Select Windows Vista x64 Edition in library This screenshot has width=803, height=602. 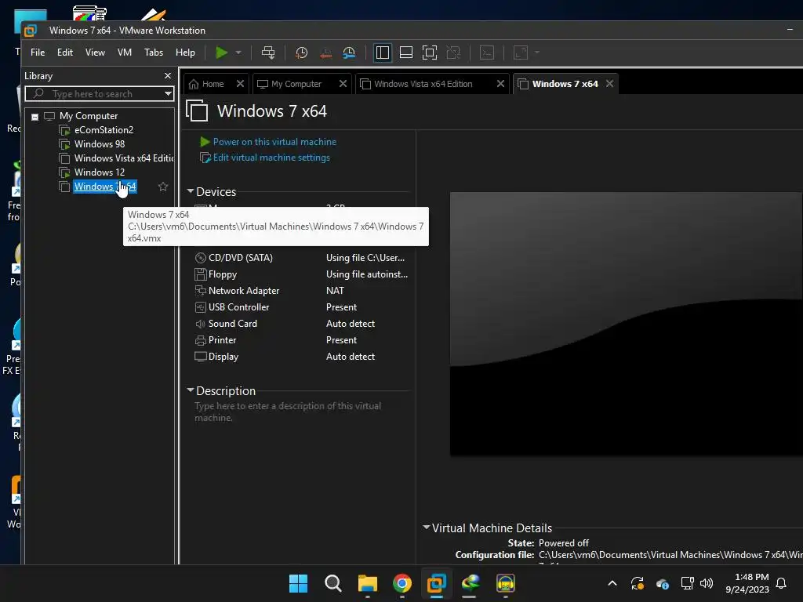[x=123, y=158]
